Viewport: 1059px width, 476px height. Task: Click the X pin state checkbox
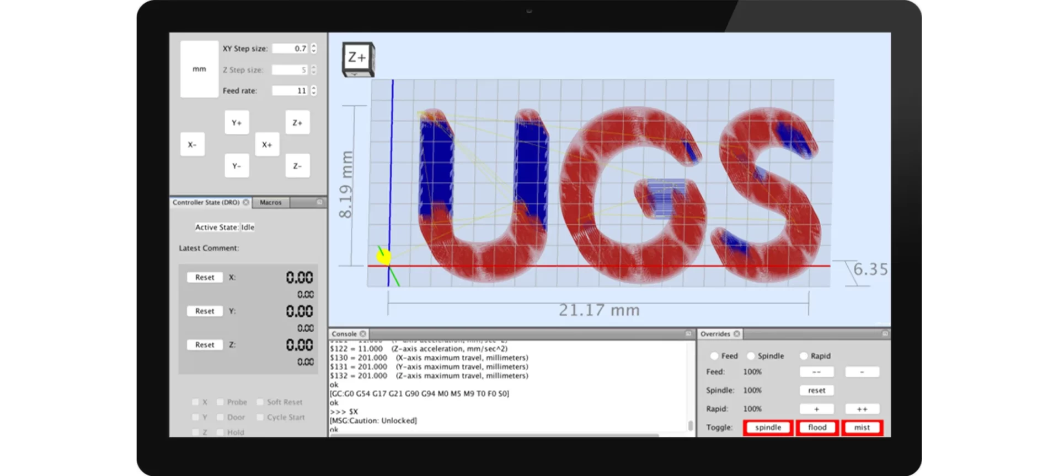(195, 402)
